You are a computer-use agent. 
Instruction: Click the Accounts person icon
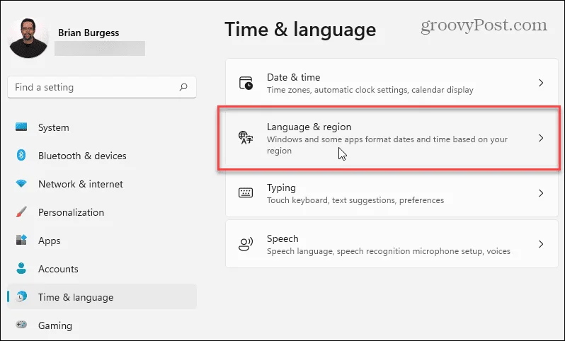(x=21, y=268)
